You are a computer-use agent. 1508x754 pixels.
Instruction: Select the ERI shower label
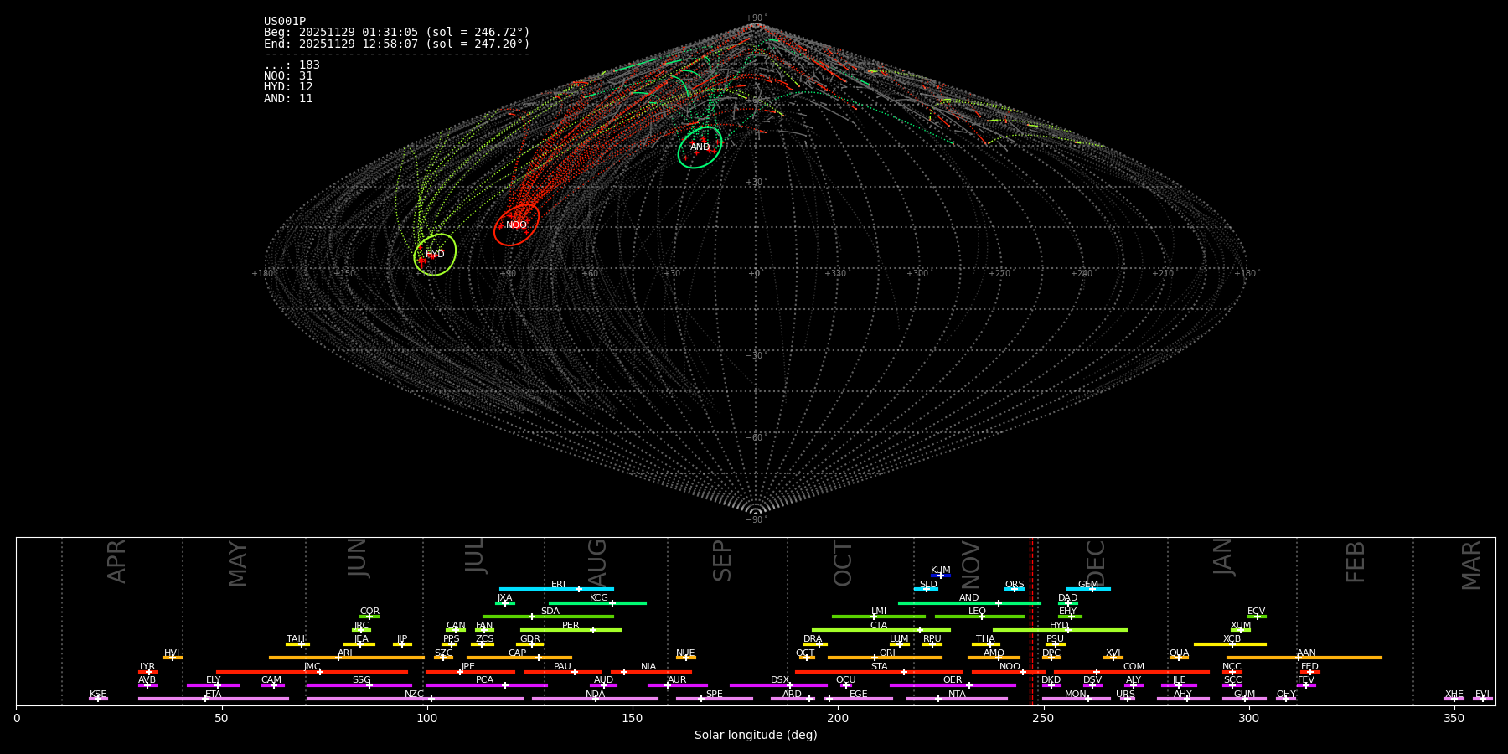[559, 585]
